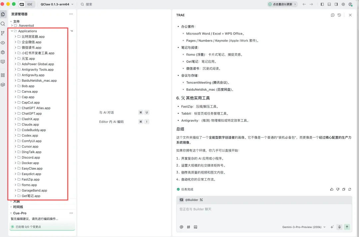
Task: Toggle the right secondary sidebar layout
Action: point(336,4)
